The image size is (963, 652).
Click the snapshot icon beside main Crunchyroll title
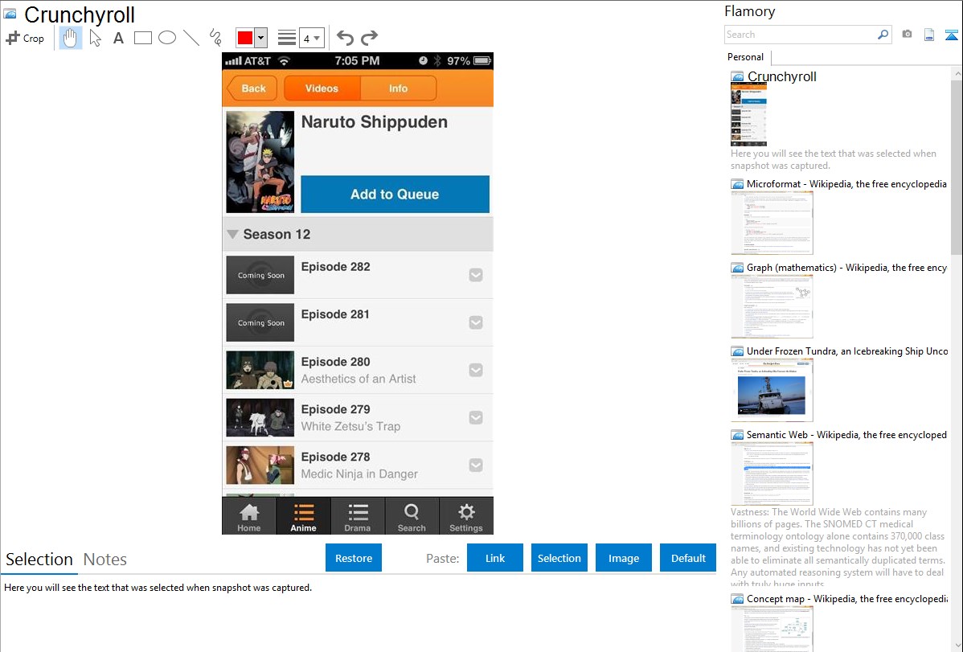(10, 14)
